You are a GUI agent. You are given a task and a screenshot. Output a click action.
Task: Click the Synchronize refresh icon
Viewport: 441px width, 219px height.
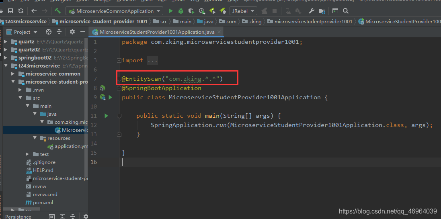click(x=21, y=11)
